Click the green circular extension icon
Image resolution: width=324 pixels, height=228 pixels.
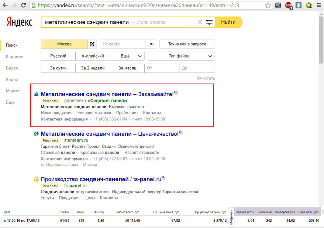309,6
